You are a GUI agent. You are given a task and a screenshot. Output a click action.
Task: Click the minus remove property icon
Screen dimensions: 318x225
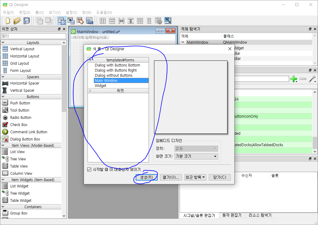(303, 79)
